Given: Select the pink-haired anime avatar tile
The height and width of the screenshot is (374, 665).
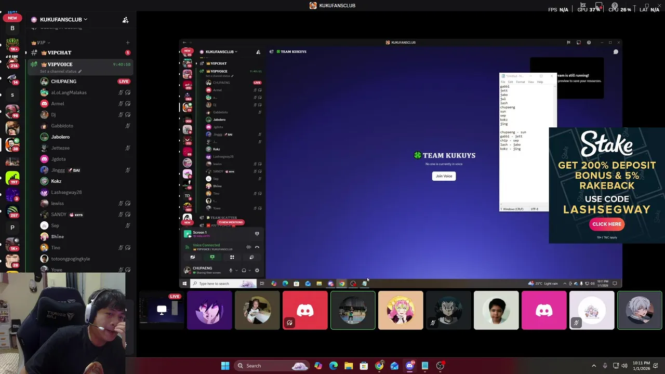Looking at the screenshot, I should pyautogui.click(x=401, y=311).
